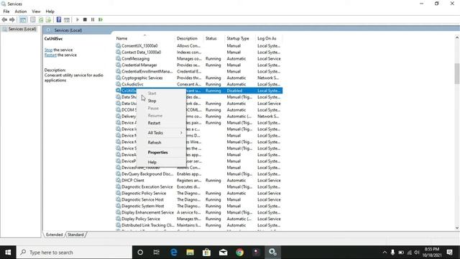
Task: Click the scrollbar down arrow
Action: (x=457, y=228)
